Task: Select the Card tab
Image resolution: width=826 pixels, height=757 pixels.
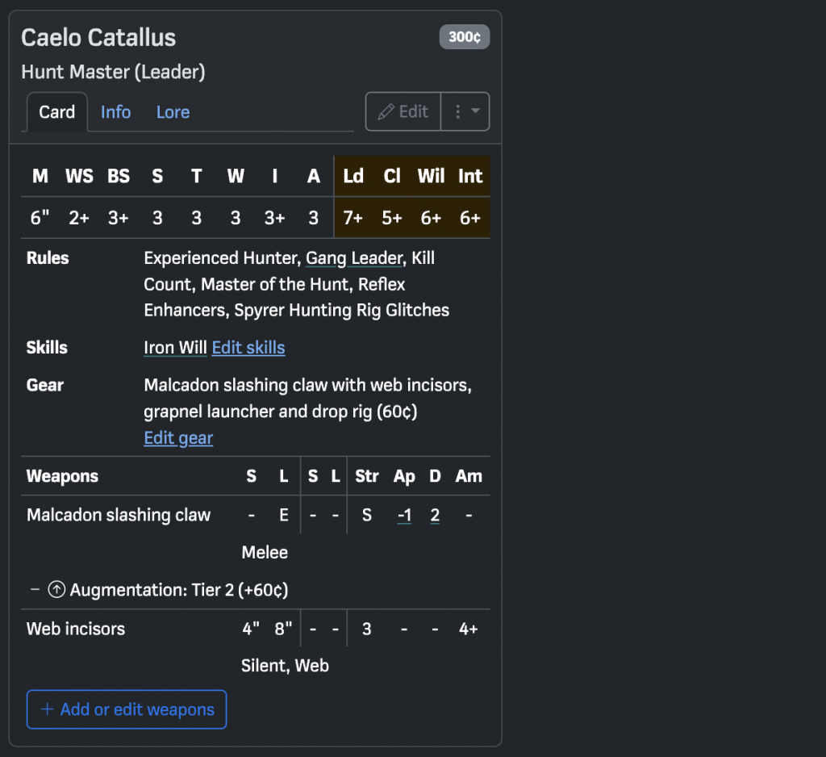Action: (x=56, y=112)
